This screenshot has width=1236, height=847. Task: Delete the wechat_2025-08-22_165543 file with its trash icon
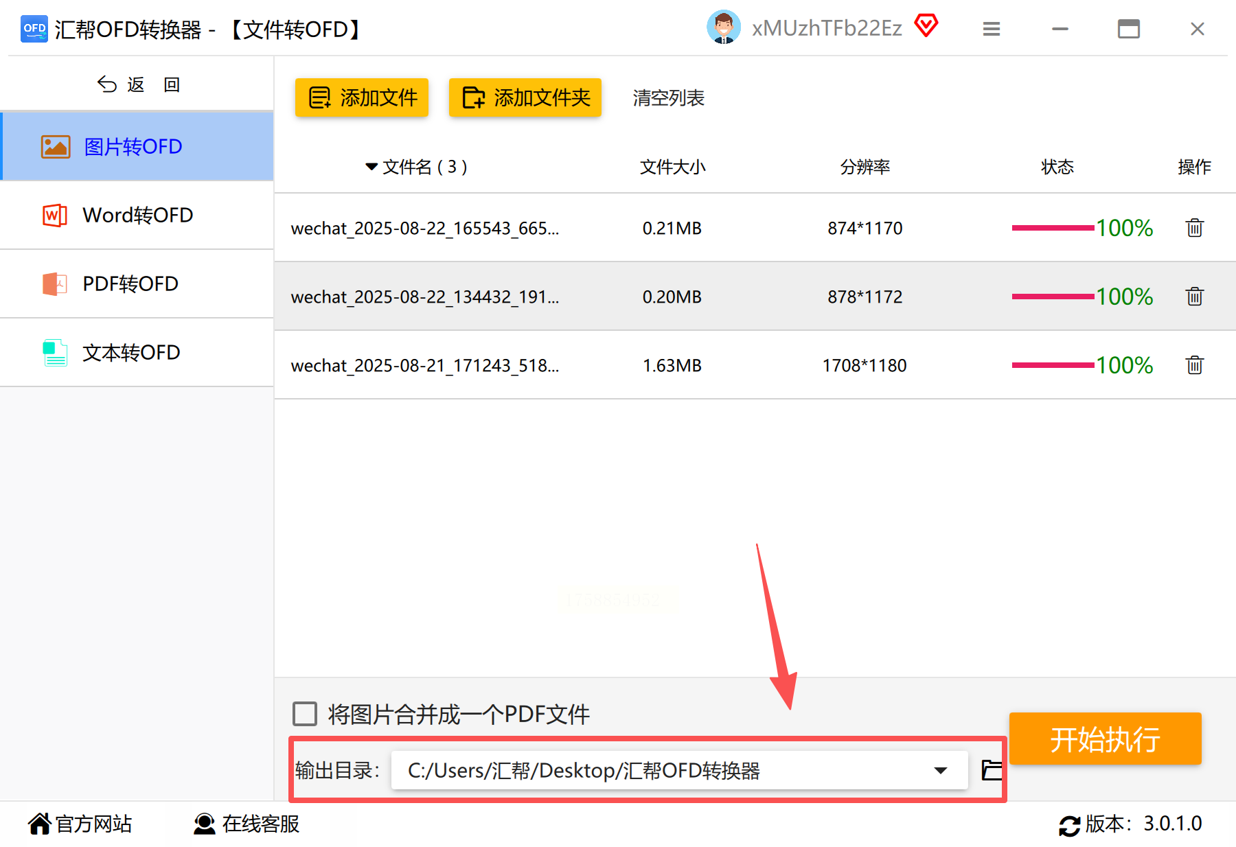(1194, 228)
